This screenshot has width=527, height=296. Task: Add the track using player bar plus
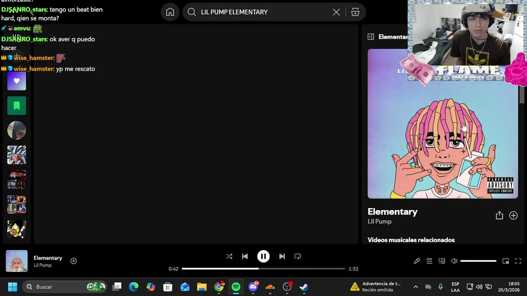pos(73,261)
